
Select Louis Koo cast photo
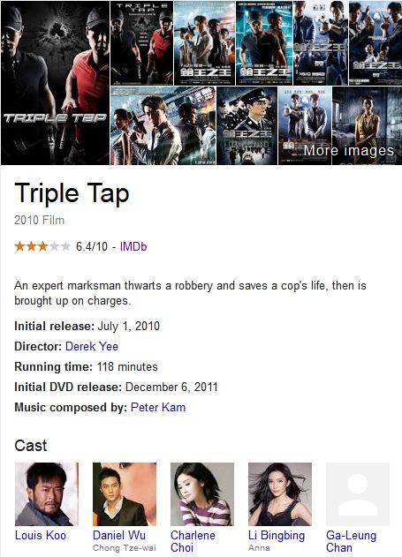pos(47,494)
